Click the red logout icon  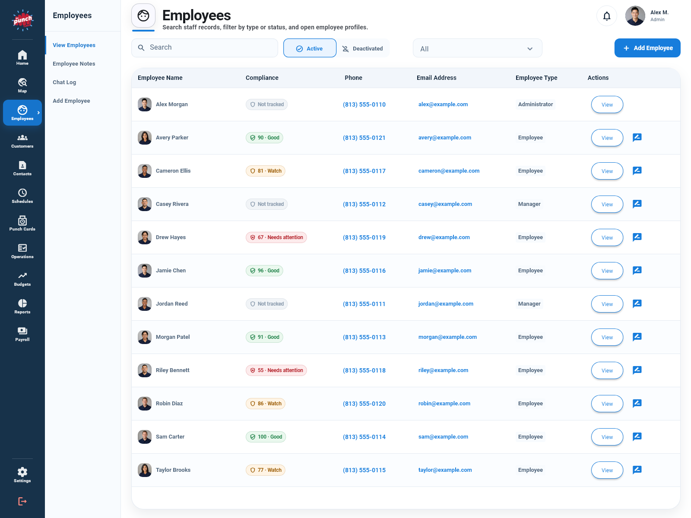(x=22, y=501)
